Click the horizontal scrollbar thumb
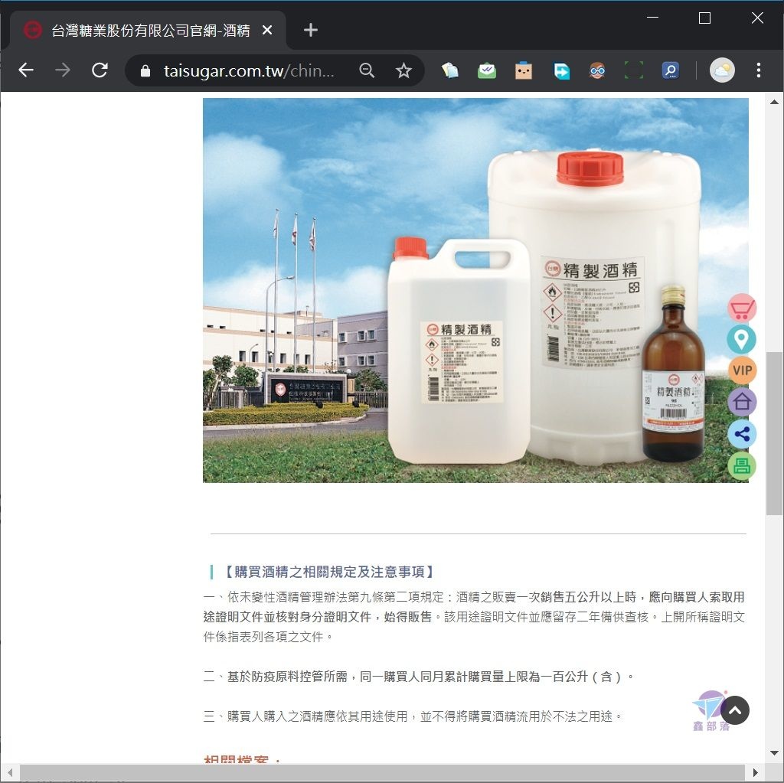 click(x=382, y=772)
